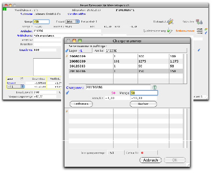Open the Seriennummer barcode icon

click(x=199, y=31)
